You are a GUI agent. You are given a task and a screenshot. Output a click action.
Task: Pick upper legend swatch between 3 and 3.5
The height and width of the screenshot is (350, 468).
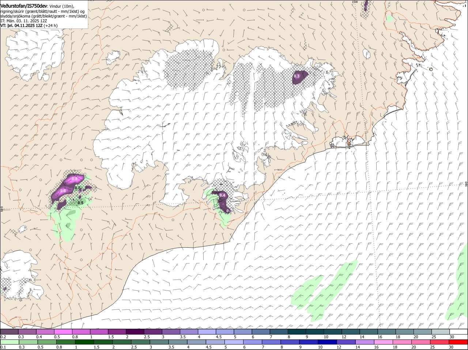click(x=171, y=332)
